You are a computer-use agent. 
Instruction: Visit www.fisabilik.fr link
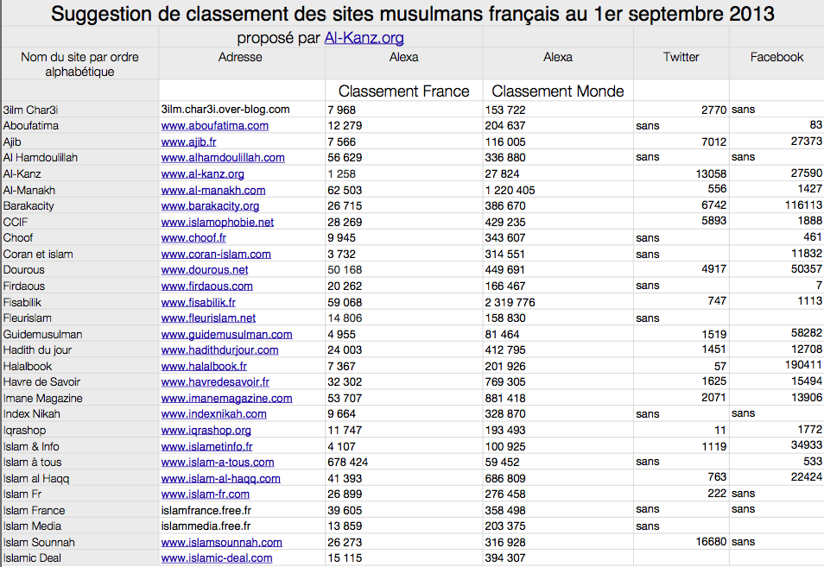[198, 303]
